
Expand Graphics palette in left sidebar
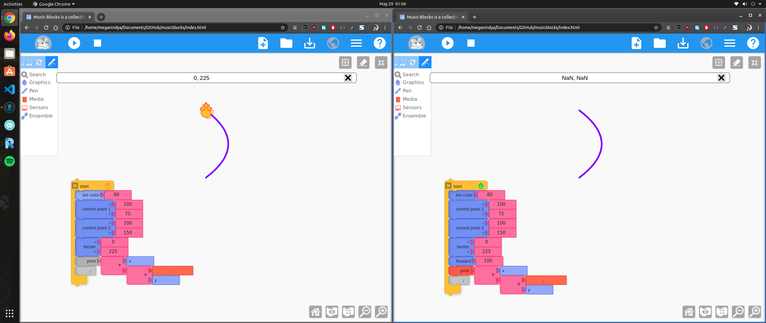39,82
